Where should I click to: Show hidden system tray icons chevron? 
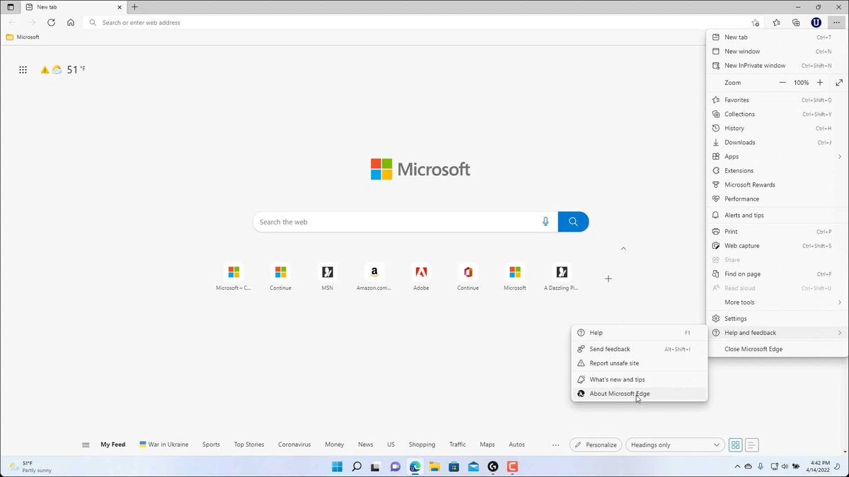[x=736, y=467]
